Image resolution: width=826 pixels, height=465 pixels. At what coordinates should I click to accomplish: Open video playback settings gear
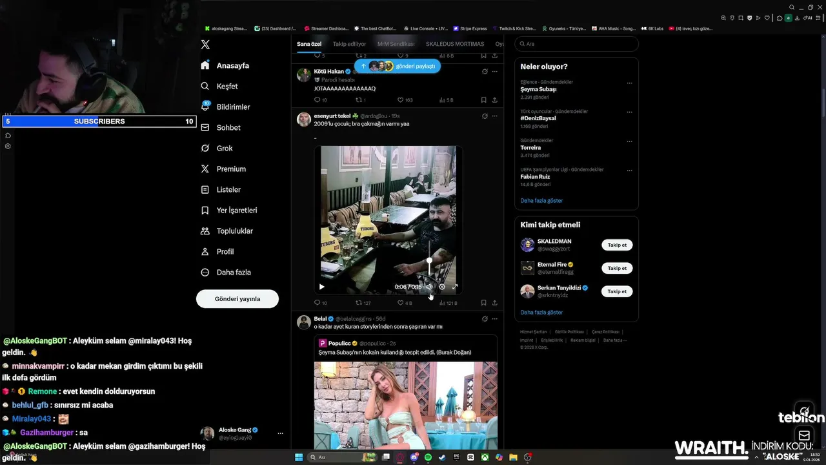(442, 287)
